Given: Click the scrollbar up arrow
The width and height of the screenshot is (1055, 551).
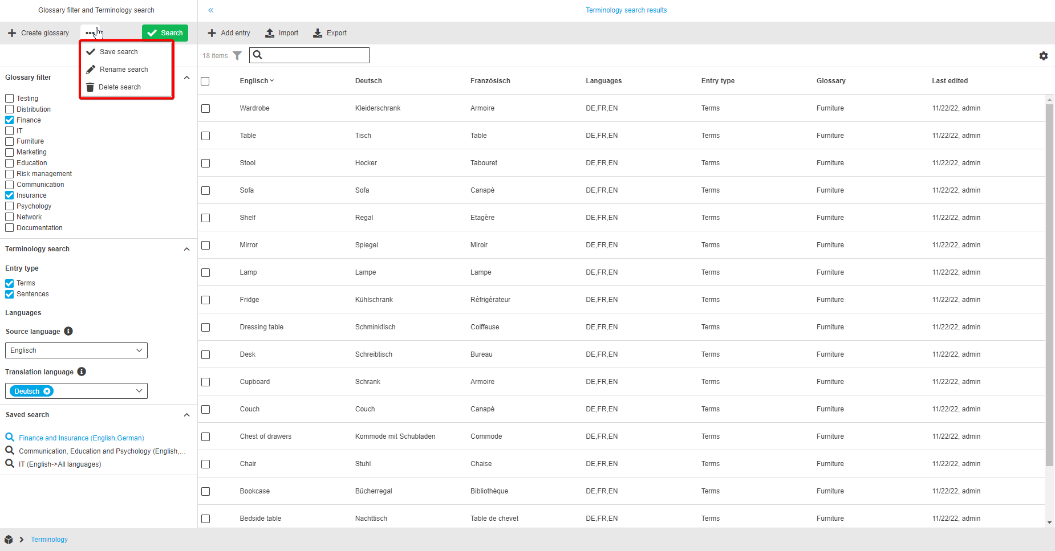Looking at the screenshot, I should [x=1049, y=100].
